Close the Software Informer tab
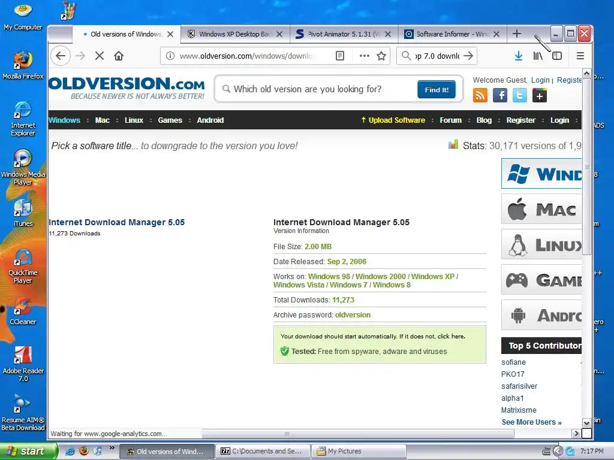 point(496,34)
